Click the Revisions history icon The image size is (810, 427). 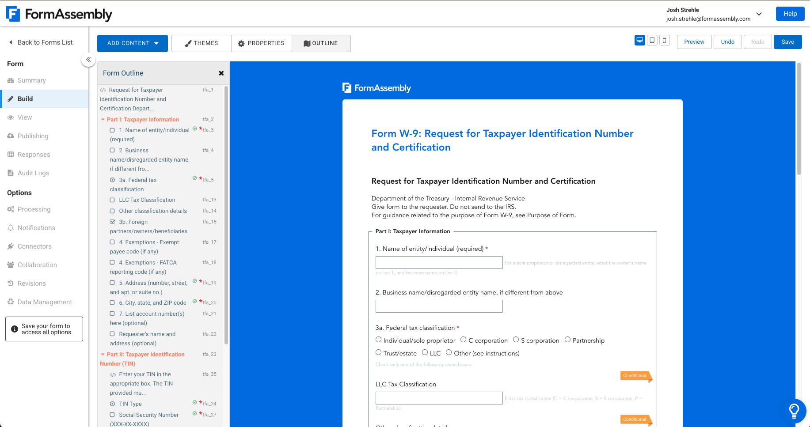11,283
